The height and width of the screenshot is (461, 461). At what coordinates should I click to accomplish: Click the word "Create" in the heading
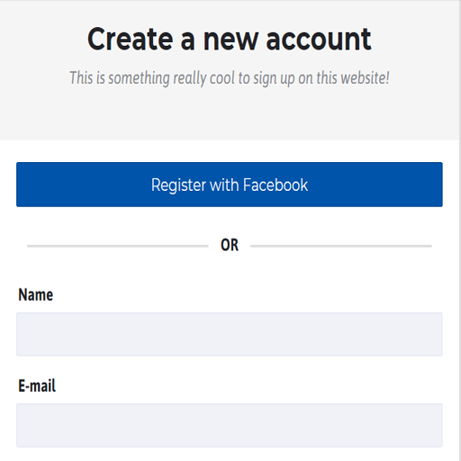[131, 39]
